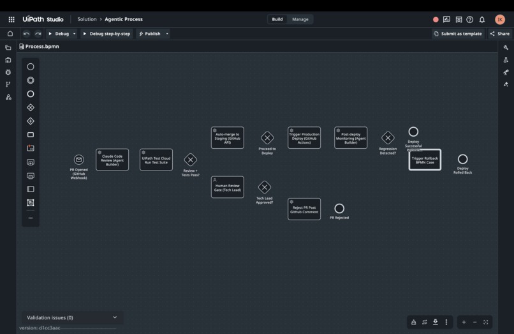Image resolution: width=514 pixels, height=334 pixels.
Task: Switch to the Manage tab
Action: tap(300, 19)
